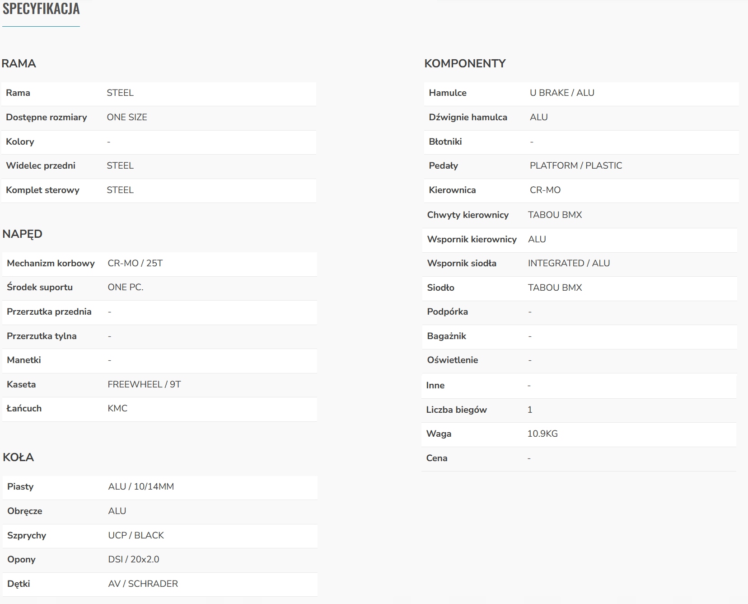Click the KMC chain value
748x604 pixels.
[x=117, y=408]
